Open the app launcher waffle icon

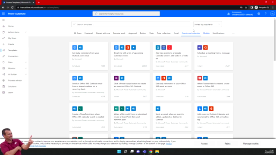(x=3, y=14)
